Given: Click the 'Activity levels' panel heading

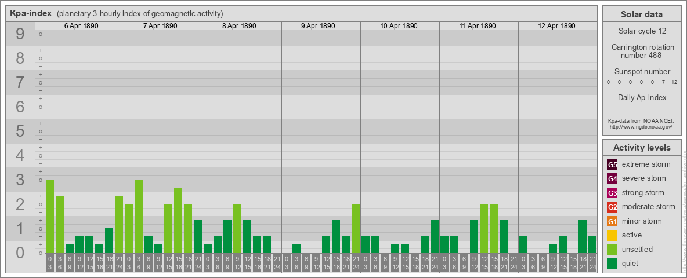Looking at the screenshot, I should click(x=642, y=148).
